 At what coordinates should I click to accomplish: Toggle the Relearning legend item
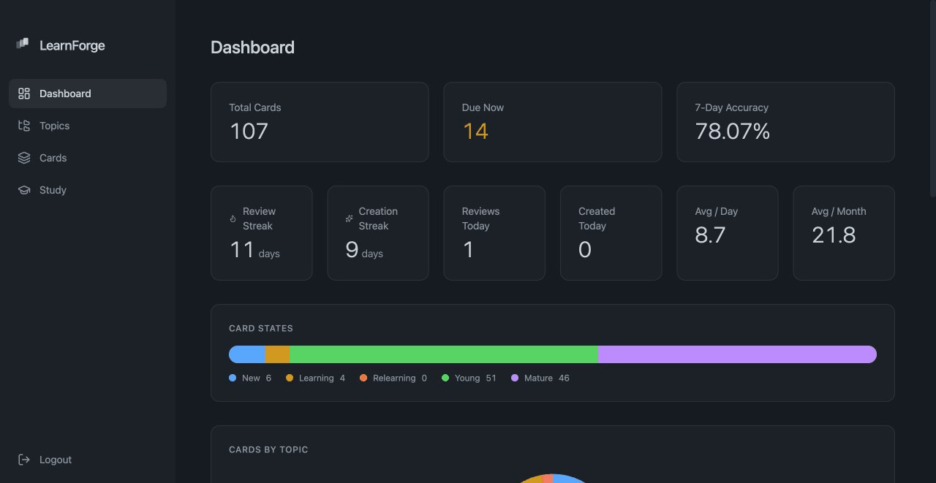(393, 378)
